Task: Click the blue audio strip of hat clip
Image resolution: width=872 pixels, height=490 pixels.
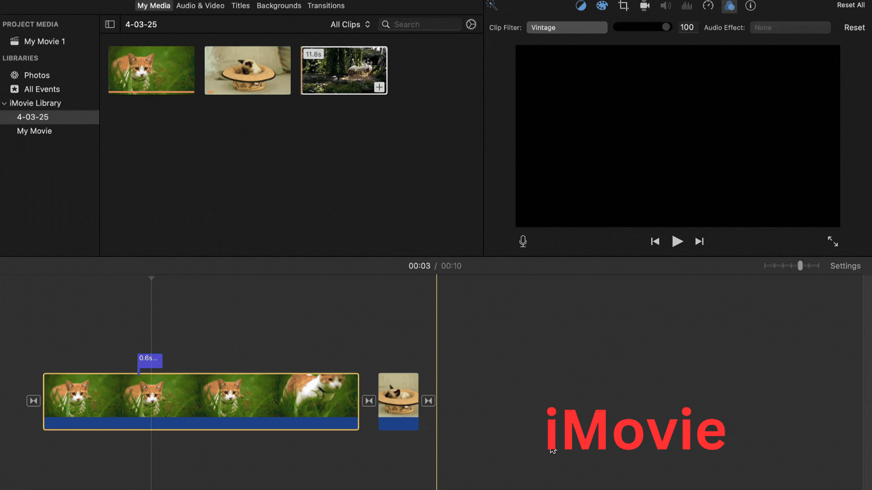Action: (x=399, y=424)
